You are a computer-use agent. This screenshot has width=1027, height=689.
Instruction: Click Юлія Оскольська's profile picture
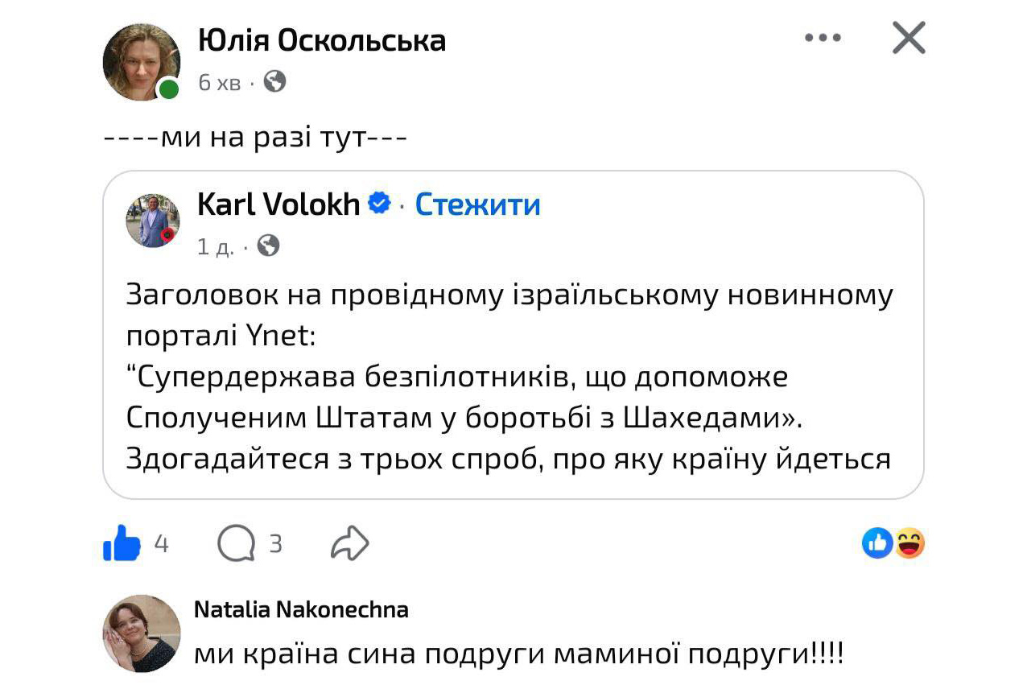tap(142, 62)
